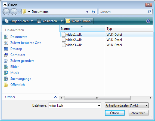The height and width of the screenshot is (121, 155).
Task: Open Dokumente in the favorites list
Action: pos(19,37)
